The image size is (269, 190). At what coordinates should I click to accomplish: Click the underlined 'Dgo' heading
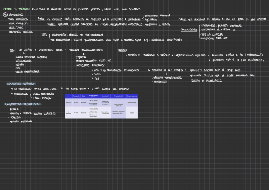12,50
